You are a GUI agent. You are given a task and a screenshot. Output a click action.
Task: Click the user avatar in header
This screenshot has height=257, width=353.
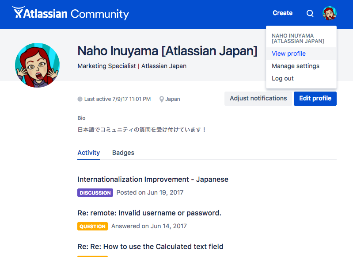pyautogui.click(x=329, y=13)
